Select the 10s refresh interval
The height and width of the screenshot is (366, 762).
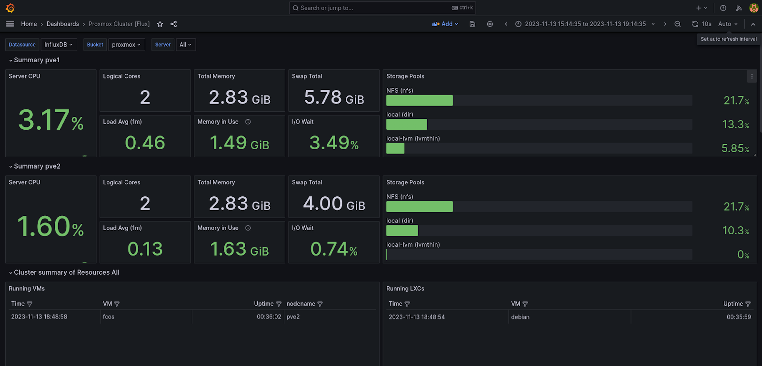point(707,24)
